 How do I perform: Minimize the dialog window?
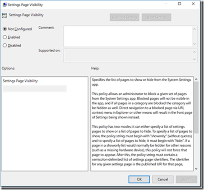click(166, 4)
